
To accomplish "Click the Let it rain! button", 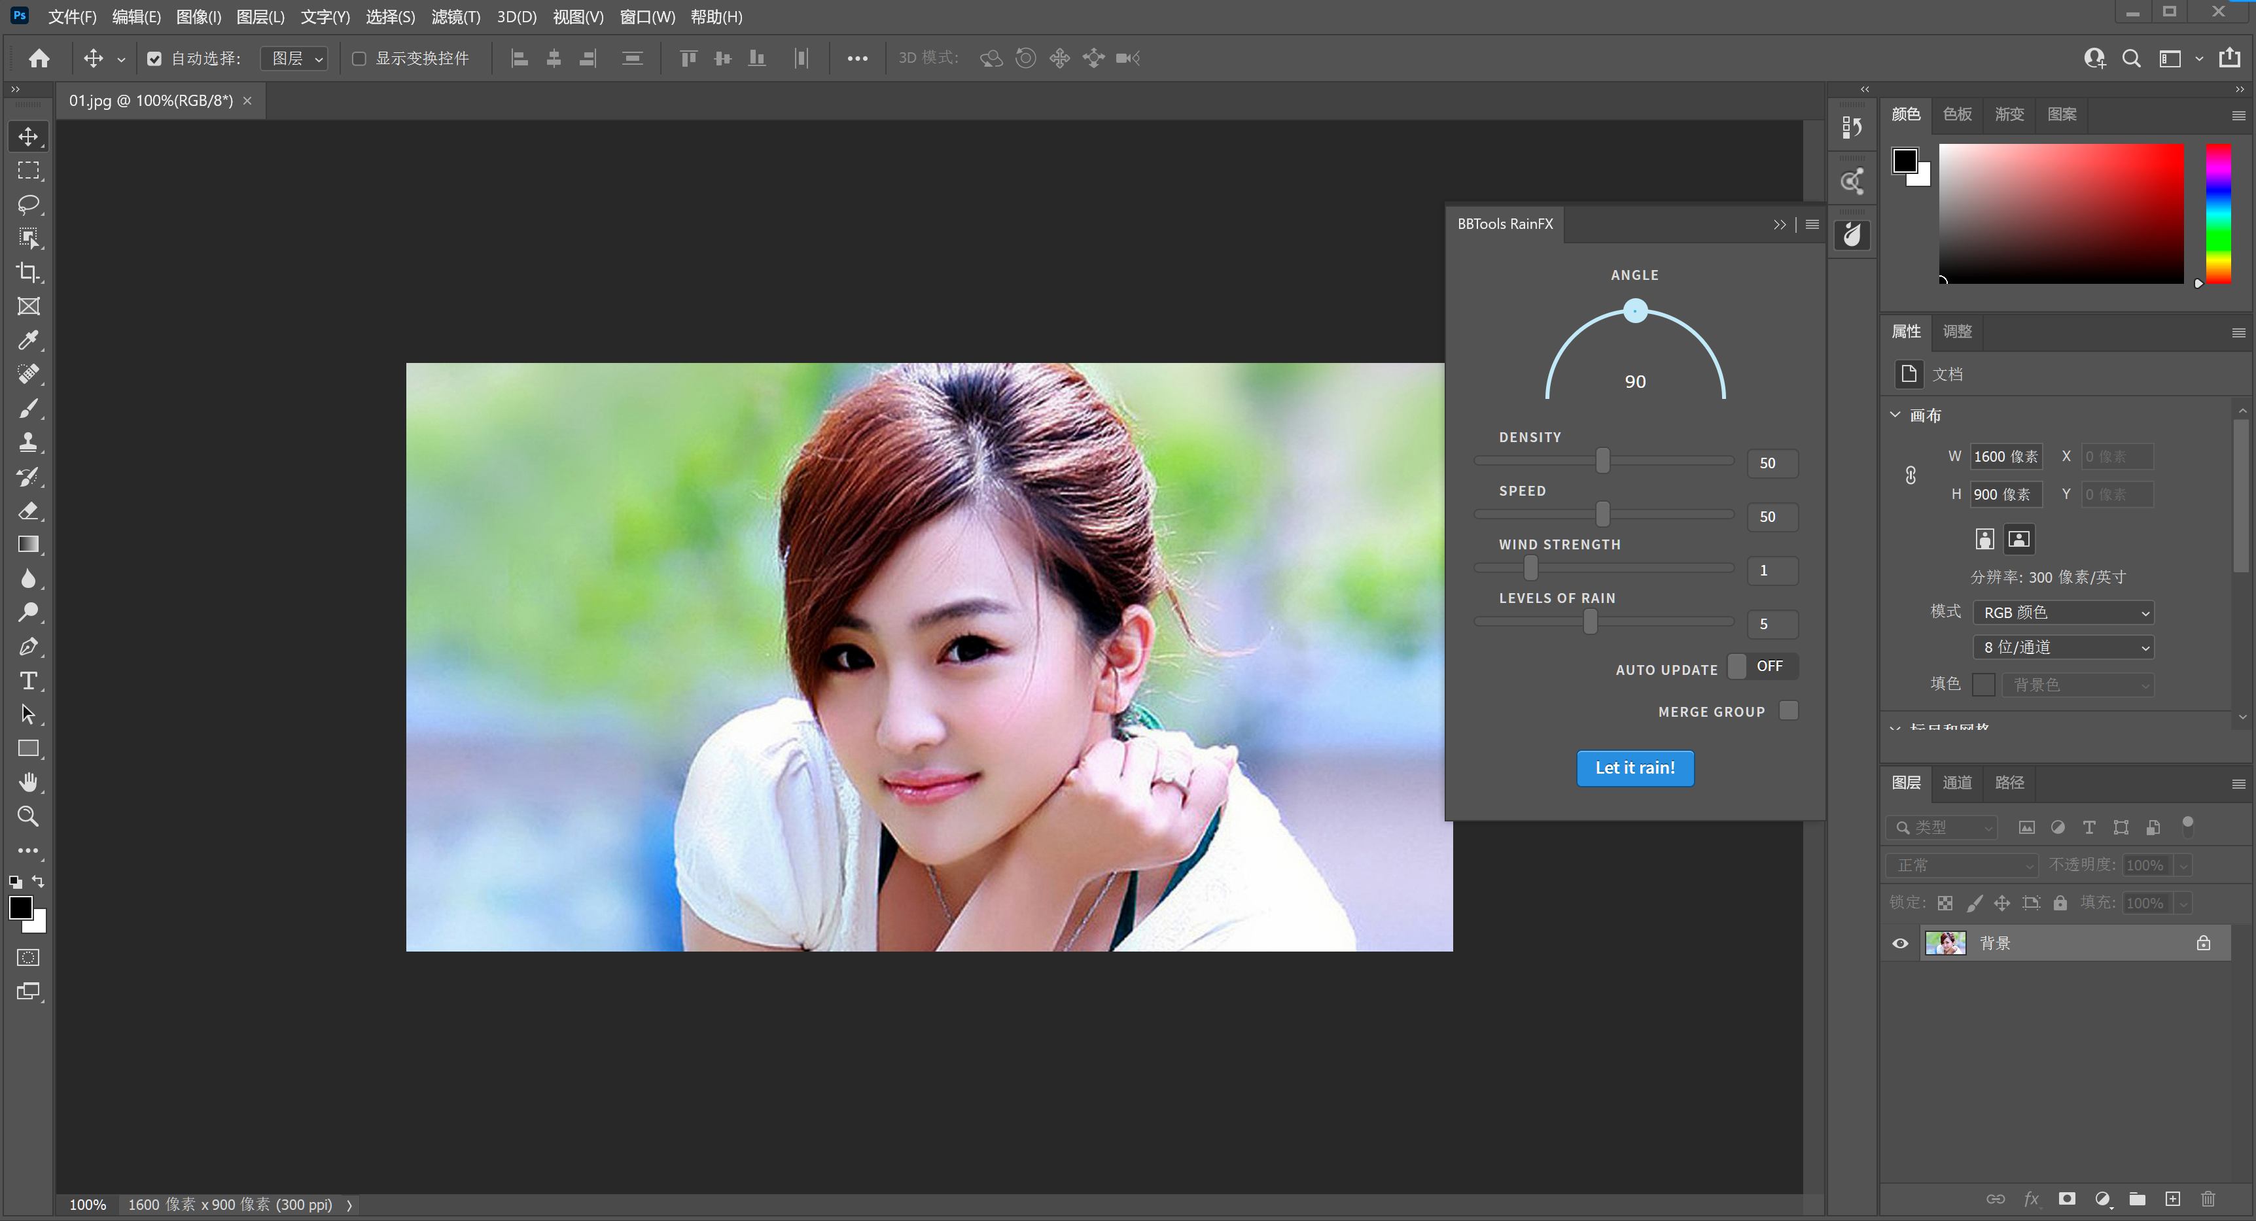I will 1634,768.
